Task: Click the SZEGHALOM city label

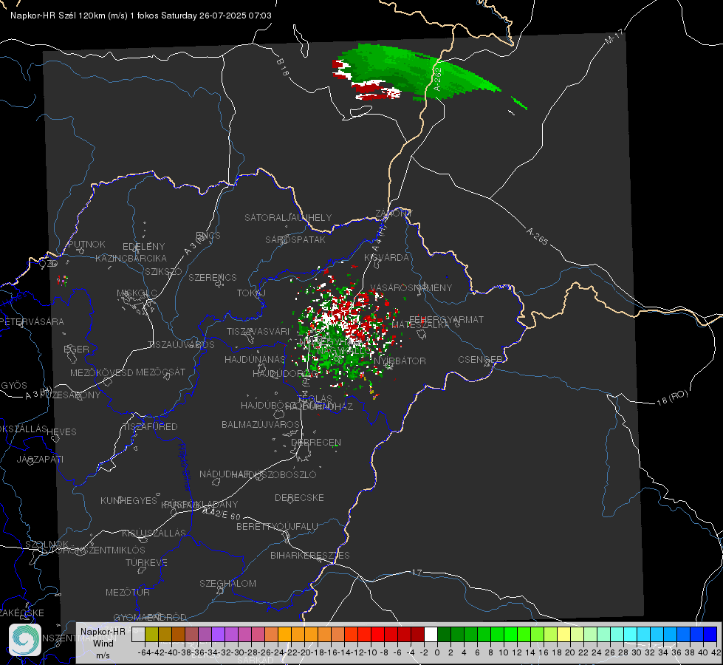Action: [227, 583]
